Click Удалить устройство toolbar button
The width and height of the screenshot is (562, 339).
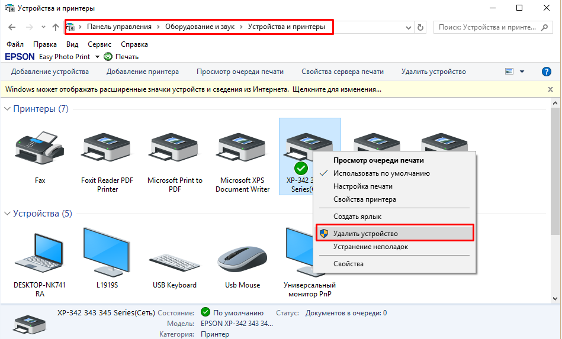(433, 72)
